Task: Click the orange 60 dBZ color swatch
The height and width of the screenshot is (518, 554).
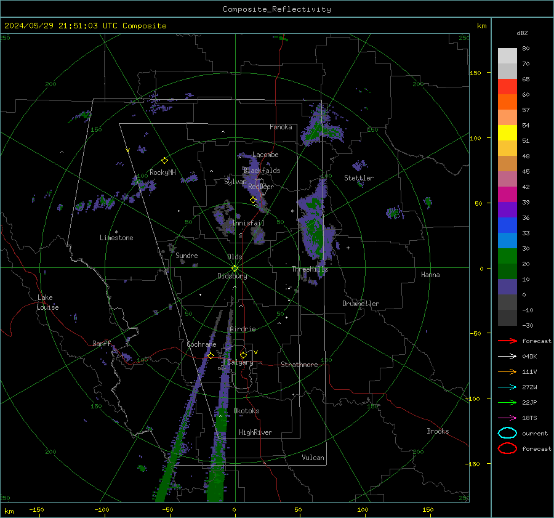Action: tap(507, 102)
